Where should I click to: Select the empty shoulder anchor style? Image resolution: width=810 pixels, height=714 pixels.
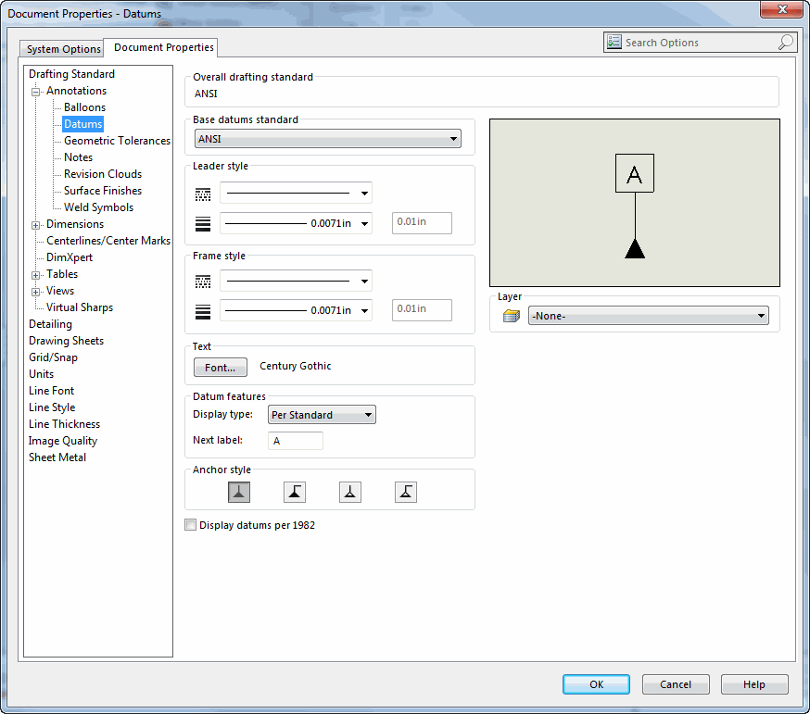coord(406,492)
